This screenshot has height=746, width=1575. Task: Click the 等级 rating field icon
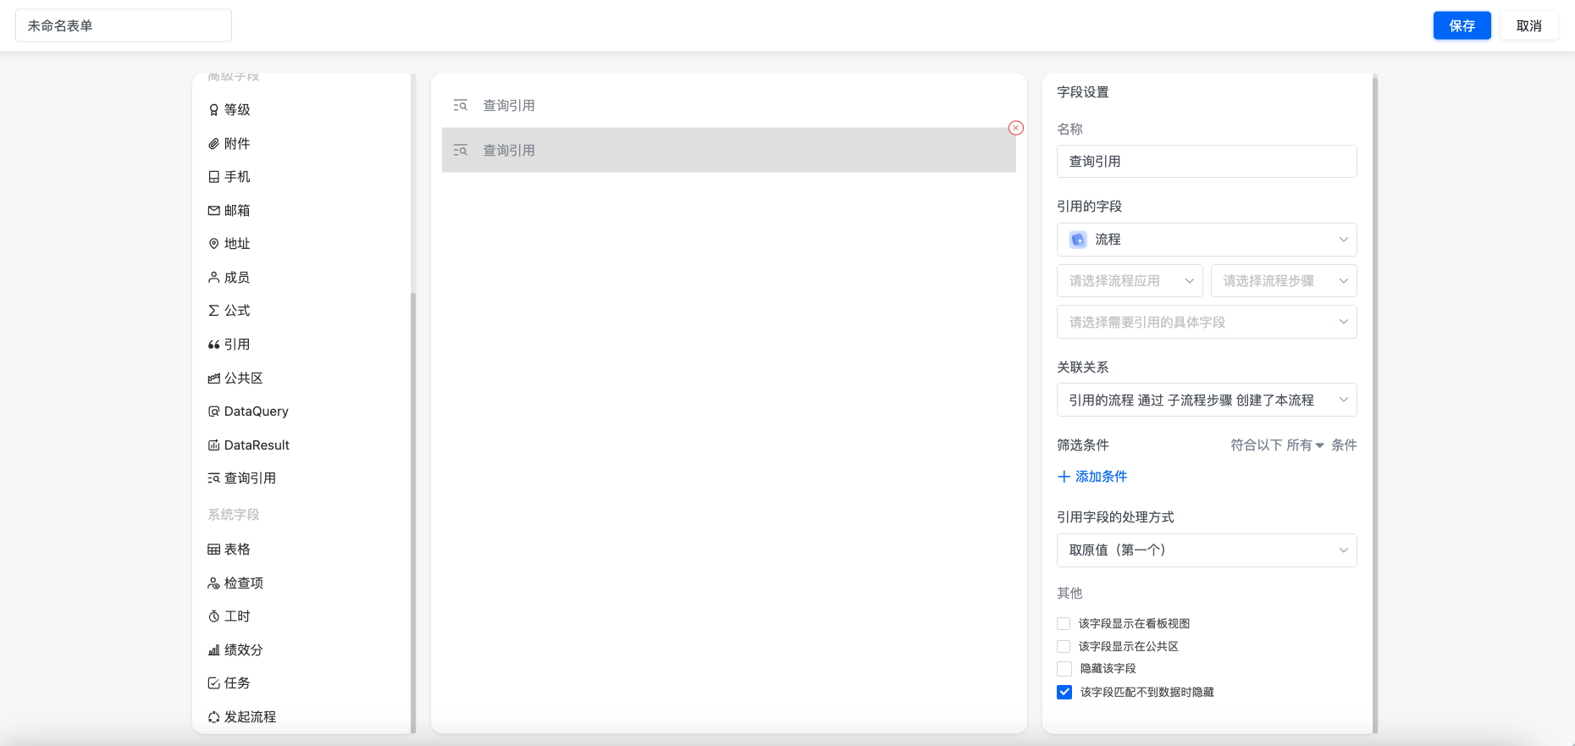pos(213,110)
